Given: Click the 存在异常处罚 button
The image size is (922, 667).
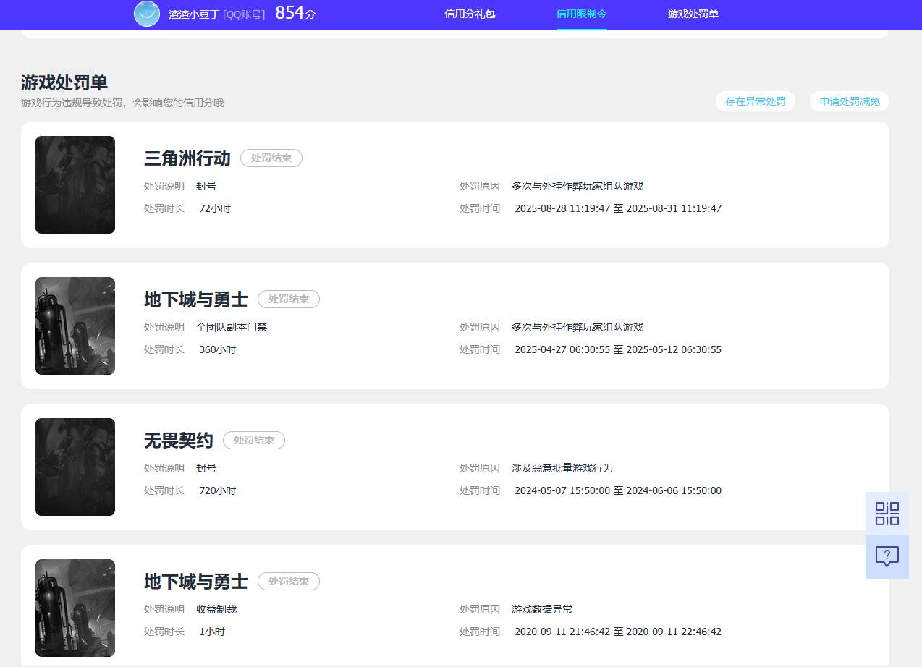Looking at the screenshot, I should click(x=755, y=101).
